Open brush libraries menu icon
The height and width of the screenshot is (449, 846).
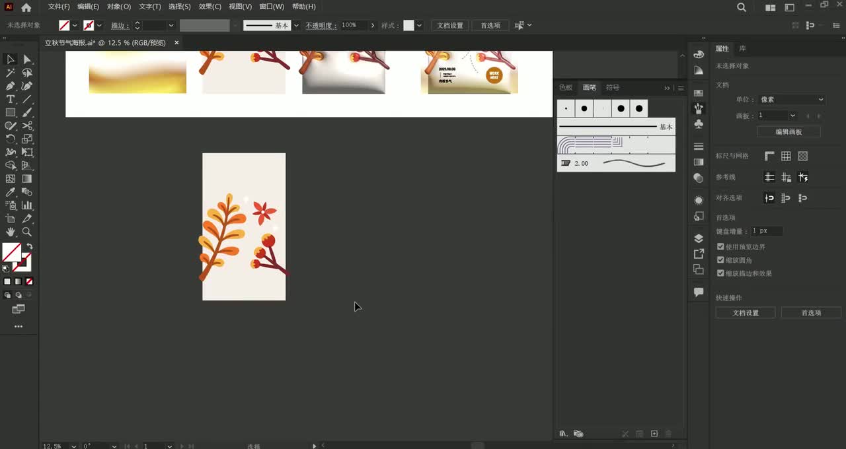pos(563,434)
